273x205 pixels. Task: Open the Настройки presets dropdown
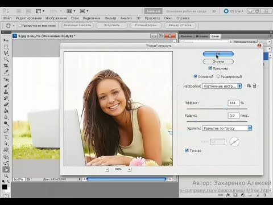tap(222, 86)
